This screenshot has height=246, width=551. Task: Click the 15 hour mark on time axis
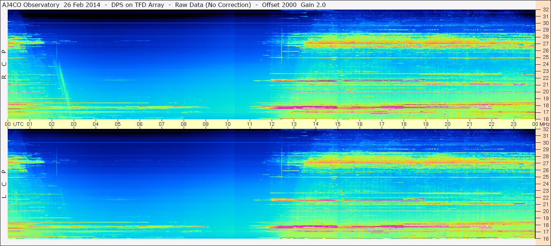(x=338, y=124)
